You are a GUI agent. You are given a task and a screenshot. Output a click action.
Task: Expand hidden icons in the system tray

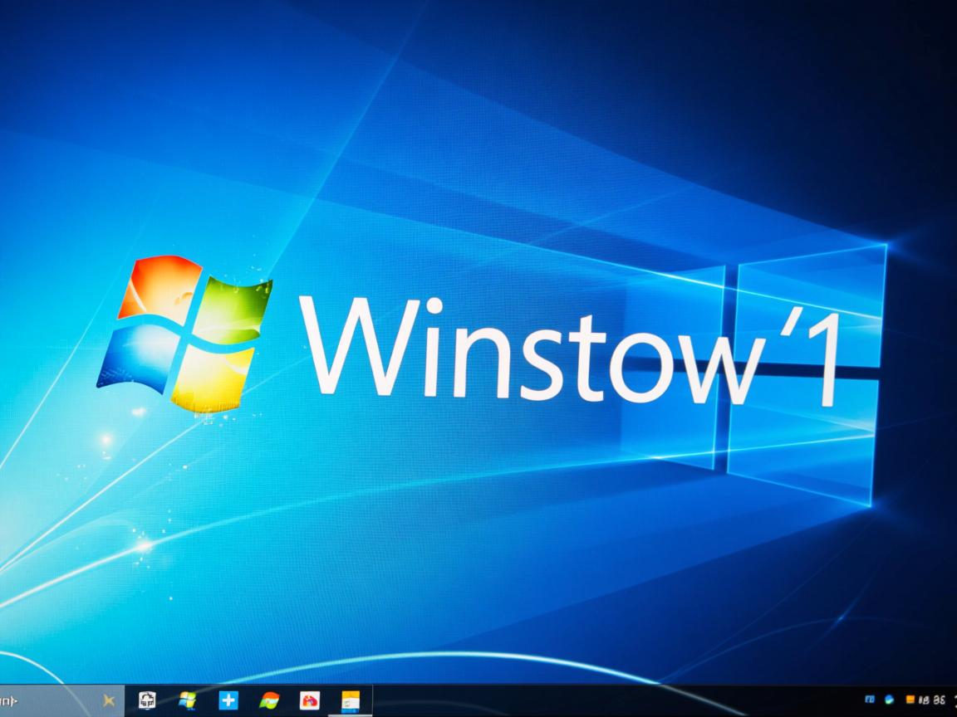(851, 700)
